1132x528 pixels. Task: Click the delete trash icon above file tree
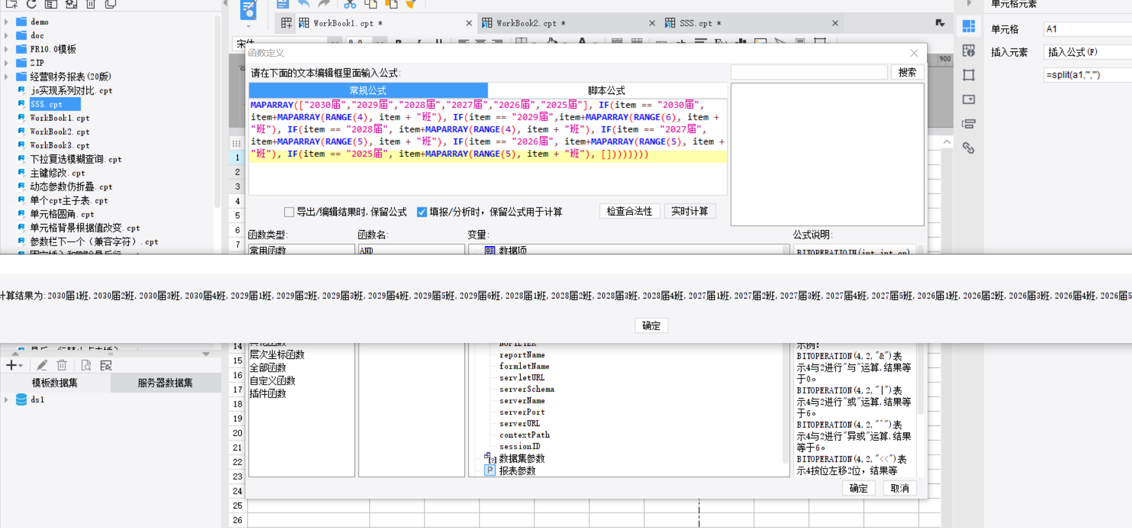[90, 4]
